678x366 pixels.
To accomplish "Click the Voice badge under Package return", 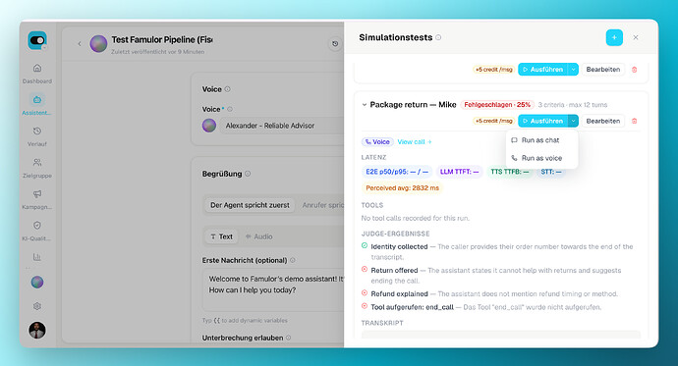I will 377,142.
